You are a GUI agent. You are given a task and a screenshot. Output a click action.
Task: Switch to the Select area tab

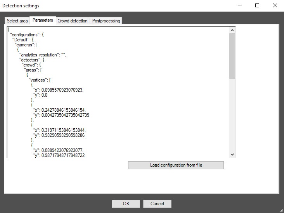17,21
